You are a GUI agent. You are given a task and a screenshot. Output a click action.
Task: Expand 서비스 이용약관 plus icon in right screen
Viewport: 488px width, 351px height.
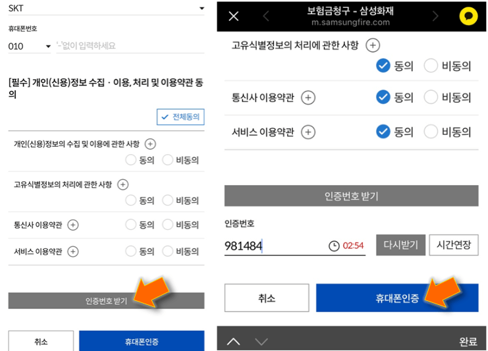point(308,132)
